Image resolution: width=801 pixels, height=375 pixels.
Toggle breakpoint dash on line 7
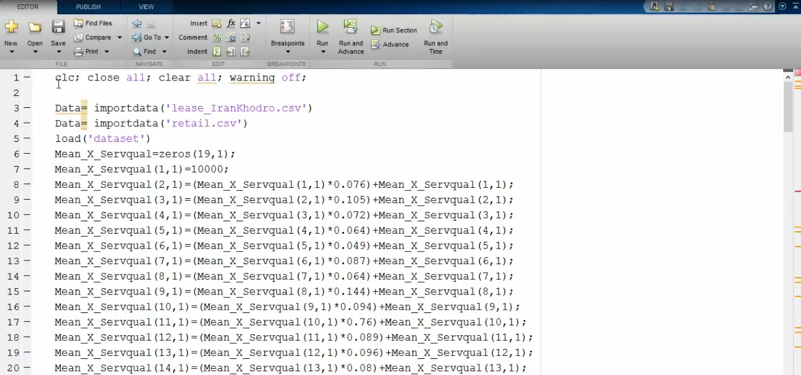click(x=27, y=169)
